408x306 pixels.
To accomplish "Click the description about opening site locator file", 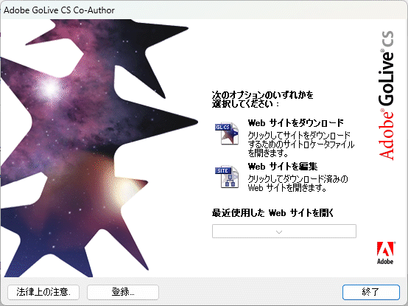I will coord(300,144).
